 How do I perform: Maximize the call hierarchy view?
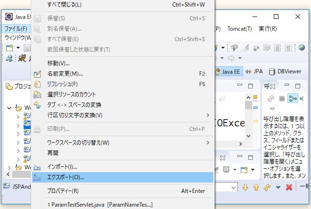click(298, 86)
